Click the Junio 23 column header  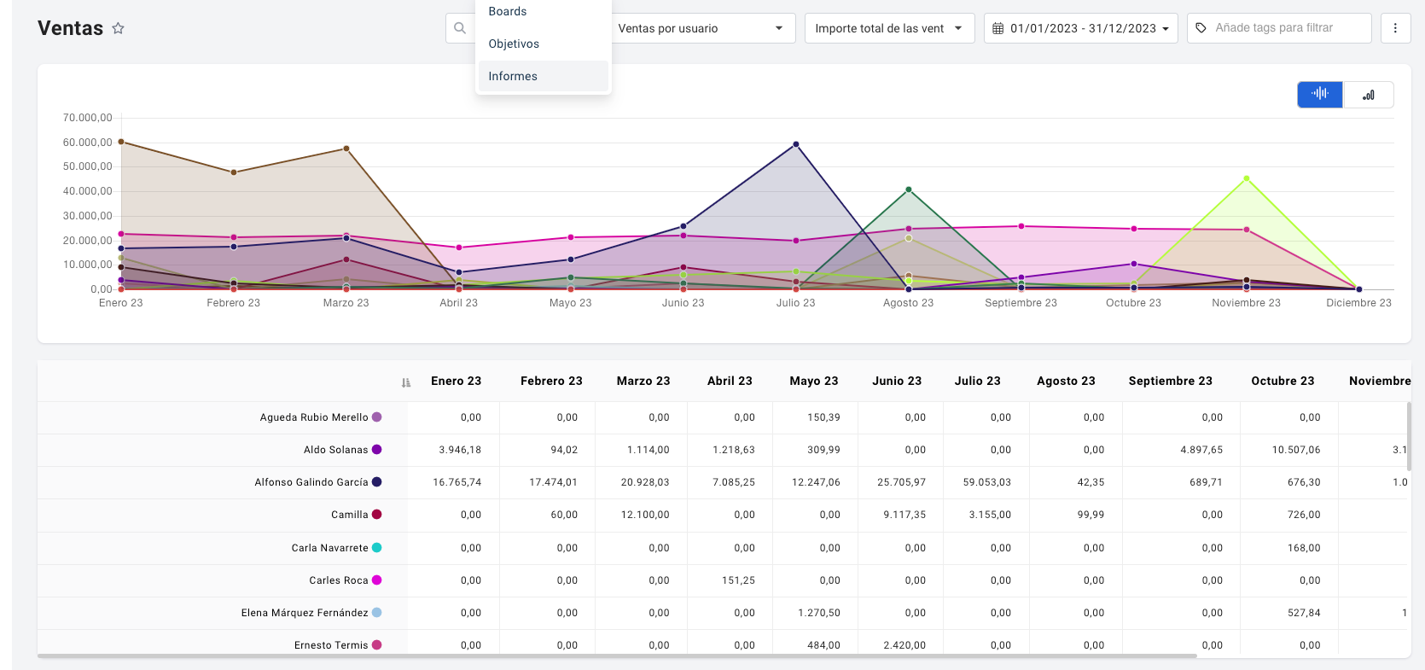tap(897, 381)
